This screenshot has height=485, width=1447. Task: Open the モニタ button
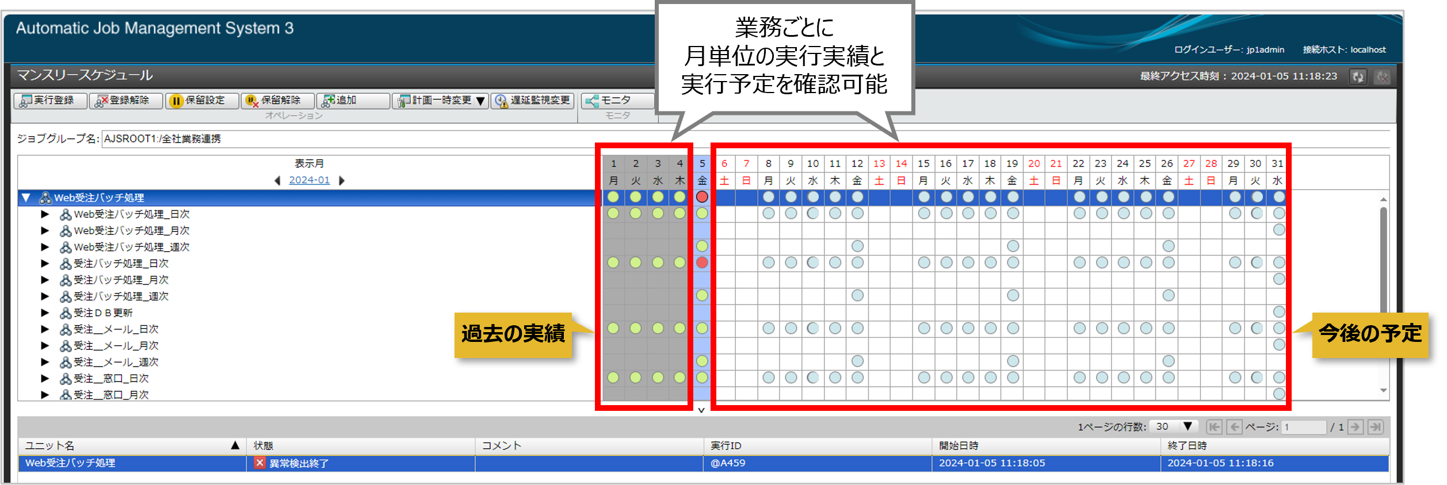click(618, 101)
